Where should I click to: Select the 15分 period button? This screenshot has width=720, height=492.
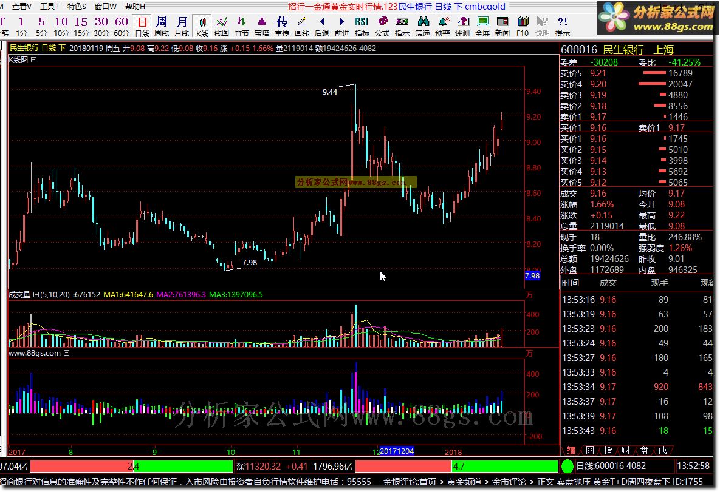click(81, 27)
